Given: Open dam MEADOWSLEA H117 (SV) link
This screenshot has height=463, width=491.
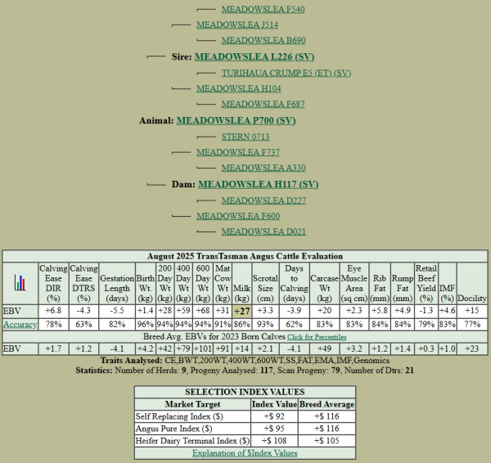Looking at the screenshot, I should point(258,185).
